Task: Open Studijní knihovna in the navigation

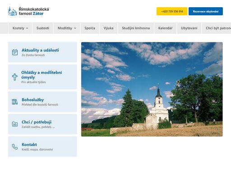Action: [136, 28]
